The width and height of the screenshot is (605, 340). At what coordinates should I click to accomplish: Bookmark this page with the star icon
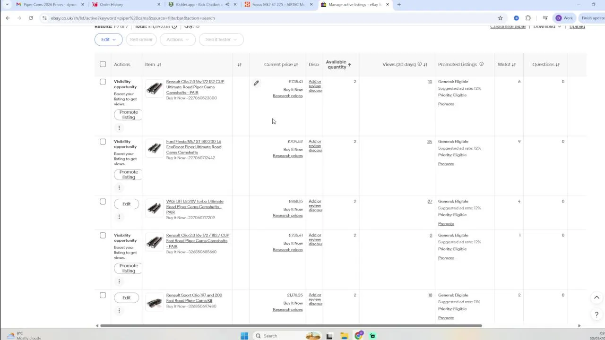coord(500,18)
